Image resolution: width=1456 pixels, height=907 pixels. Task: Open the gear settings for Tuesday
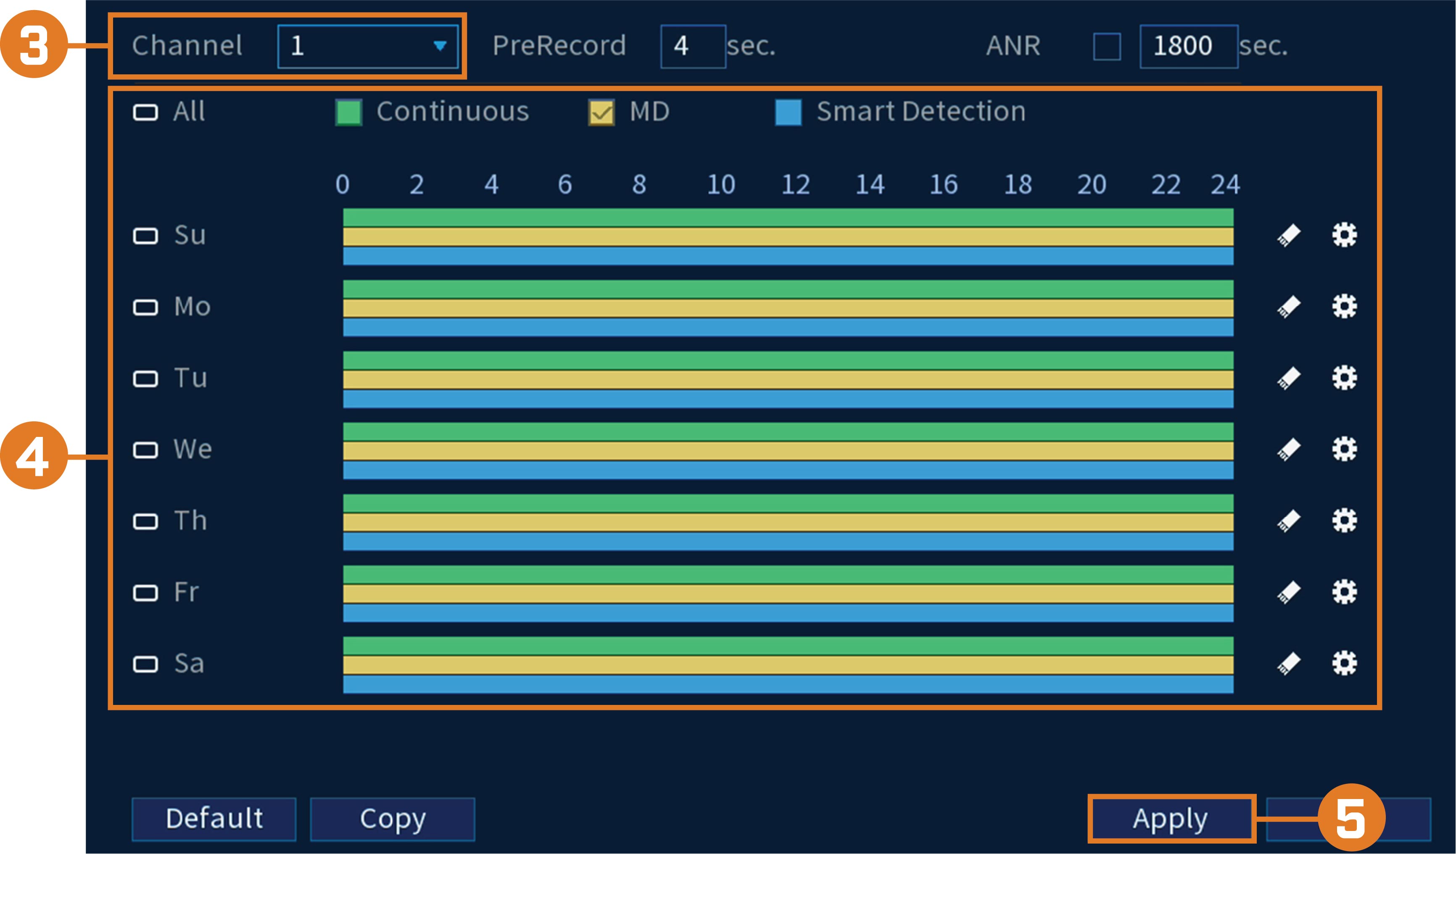coord(1344,377)
